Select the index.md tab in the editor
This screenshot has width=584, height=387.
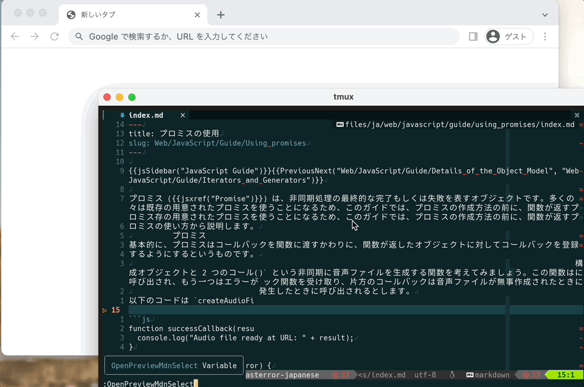146,116
